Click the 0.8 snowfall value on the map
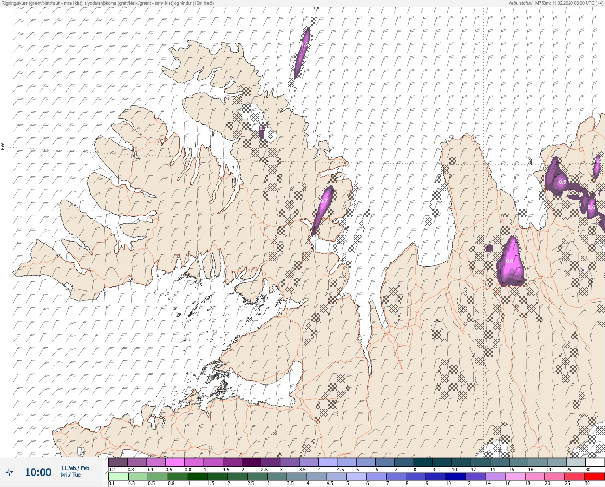The width and height of the screenshot is (605, 487). click(x=510, y=261)
